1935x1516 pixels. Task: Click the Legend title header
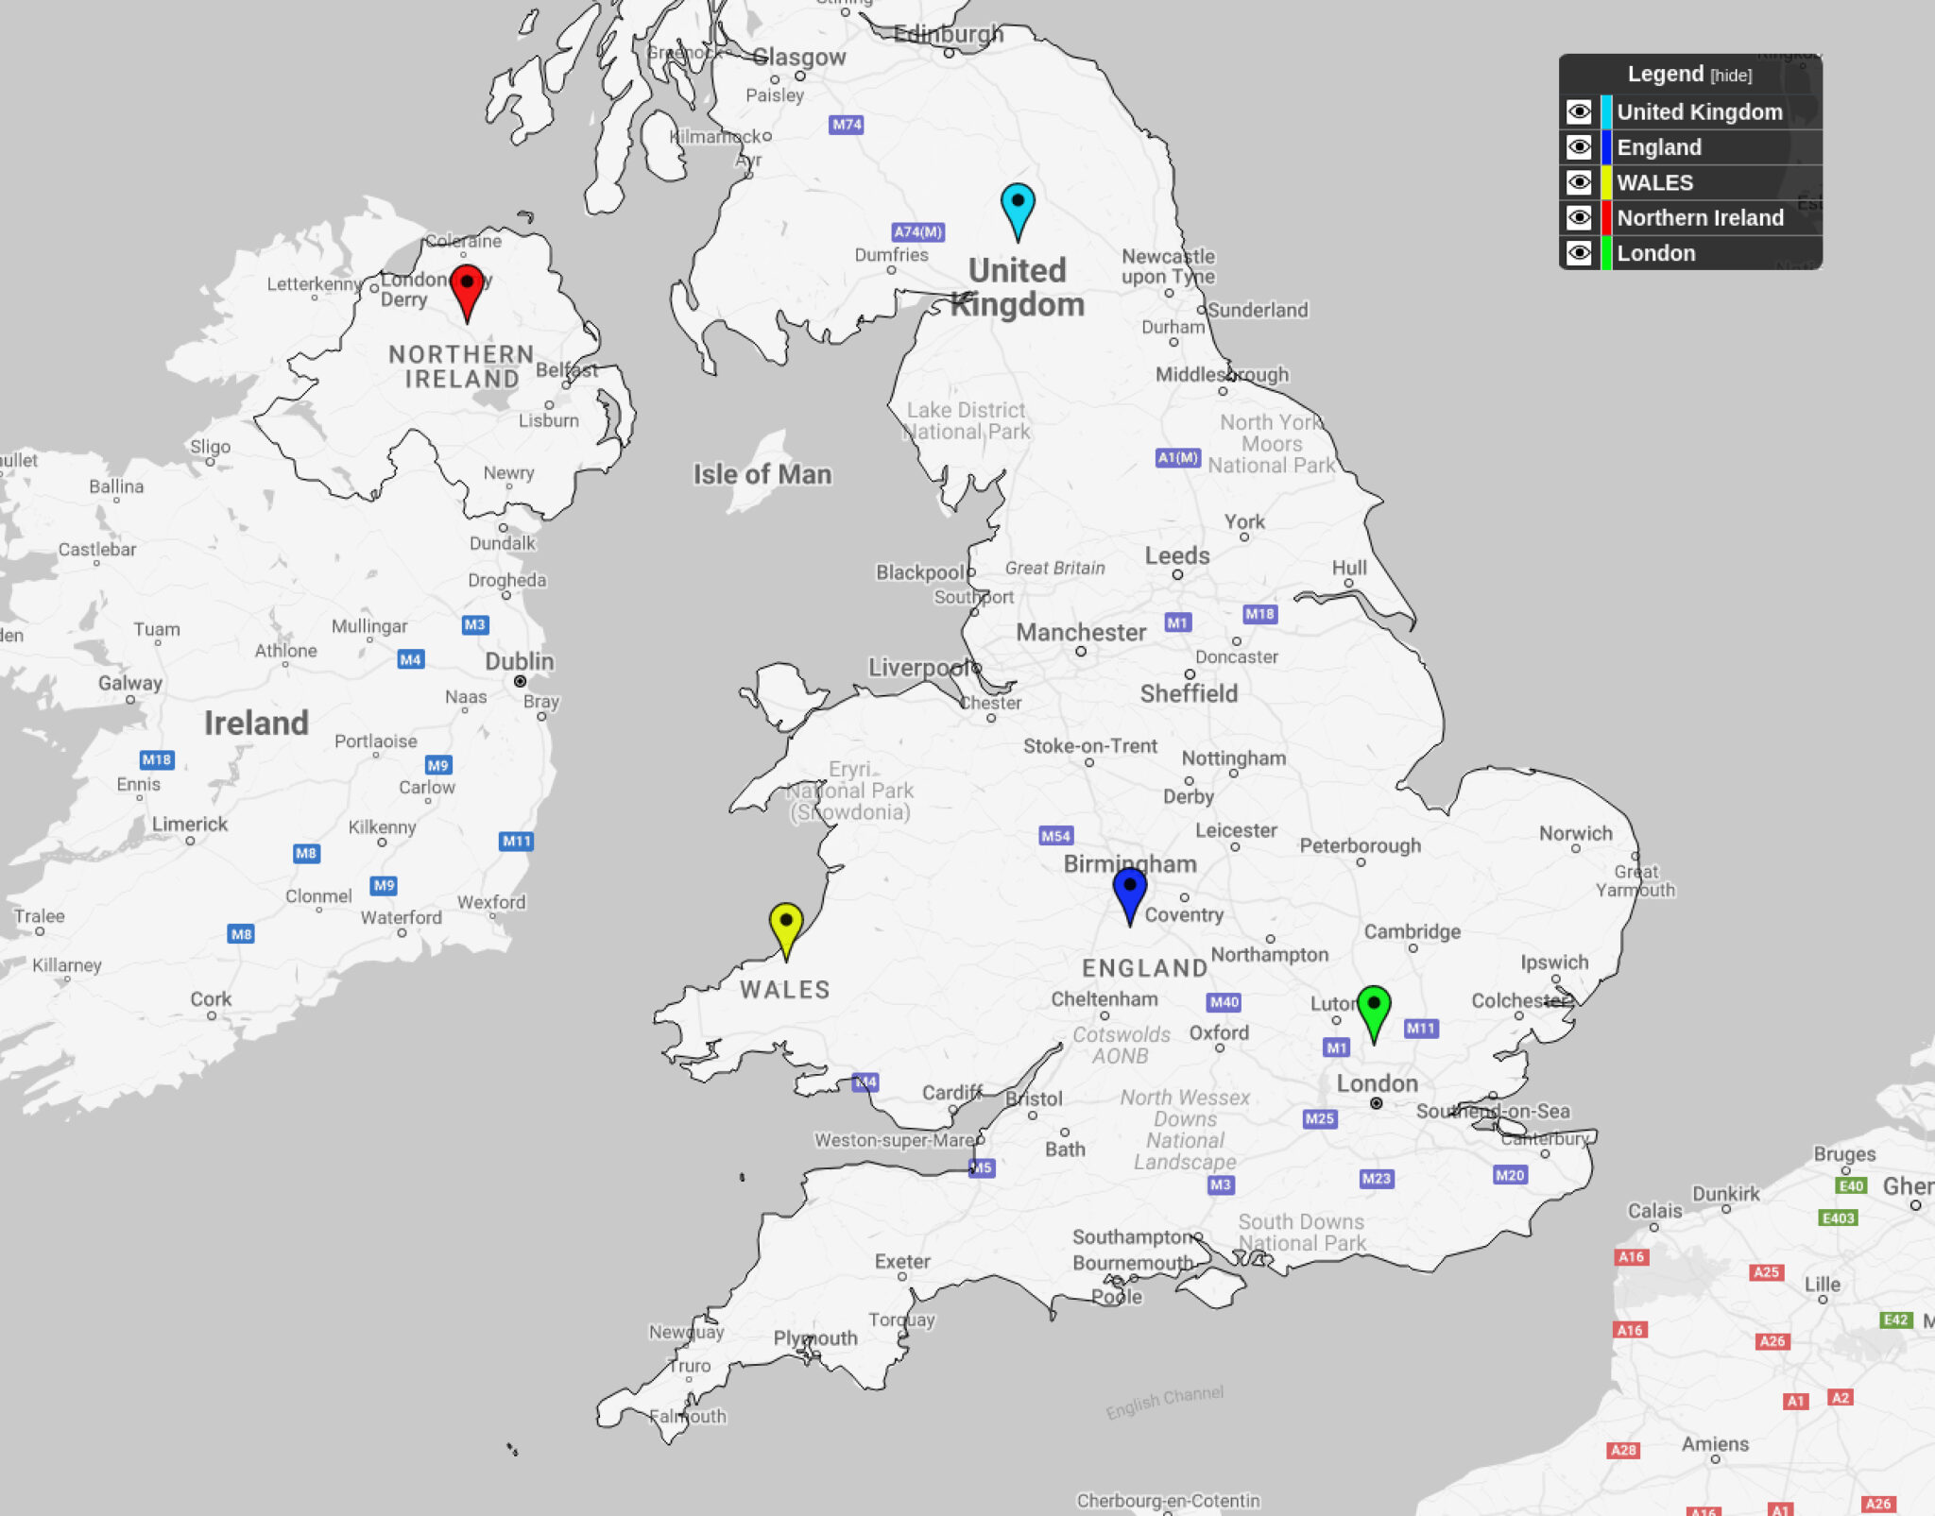click(x=1665, y=74)
